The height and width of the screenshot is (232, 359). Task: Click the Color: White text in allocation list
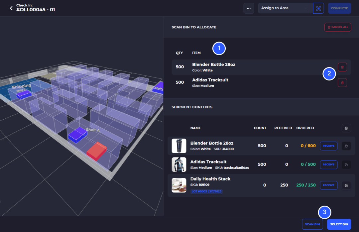pyautogui.click(x=202, y=70)
